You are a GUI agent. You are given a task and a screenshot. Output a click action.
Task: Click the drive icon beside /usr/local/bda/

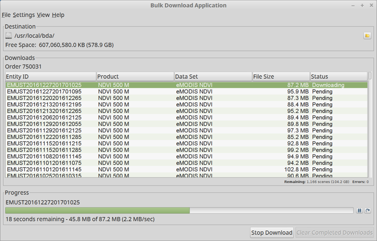tap(9, 36)
